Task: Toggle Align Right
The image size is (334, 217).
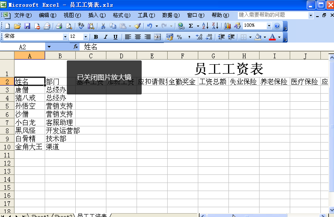Action: coord(148,37)
